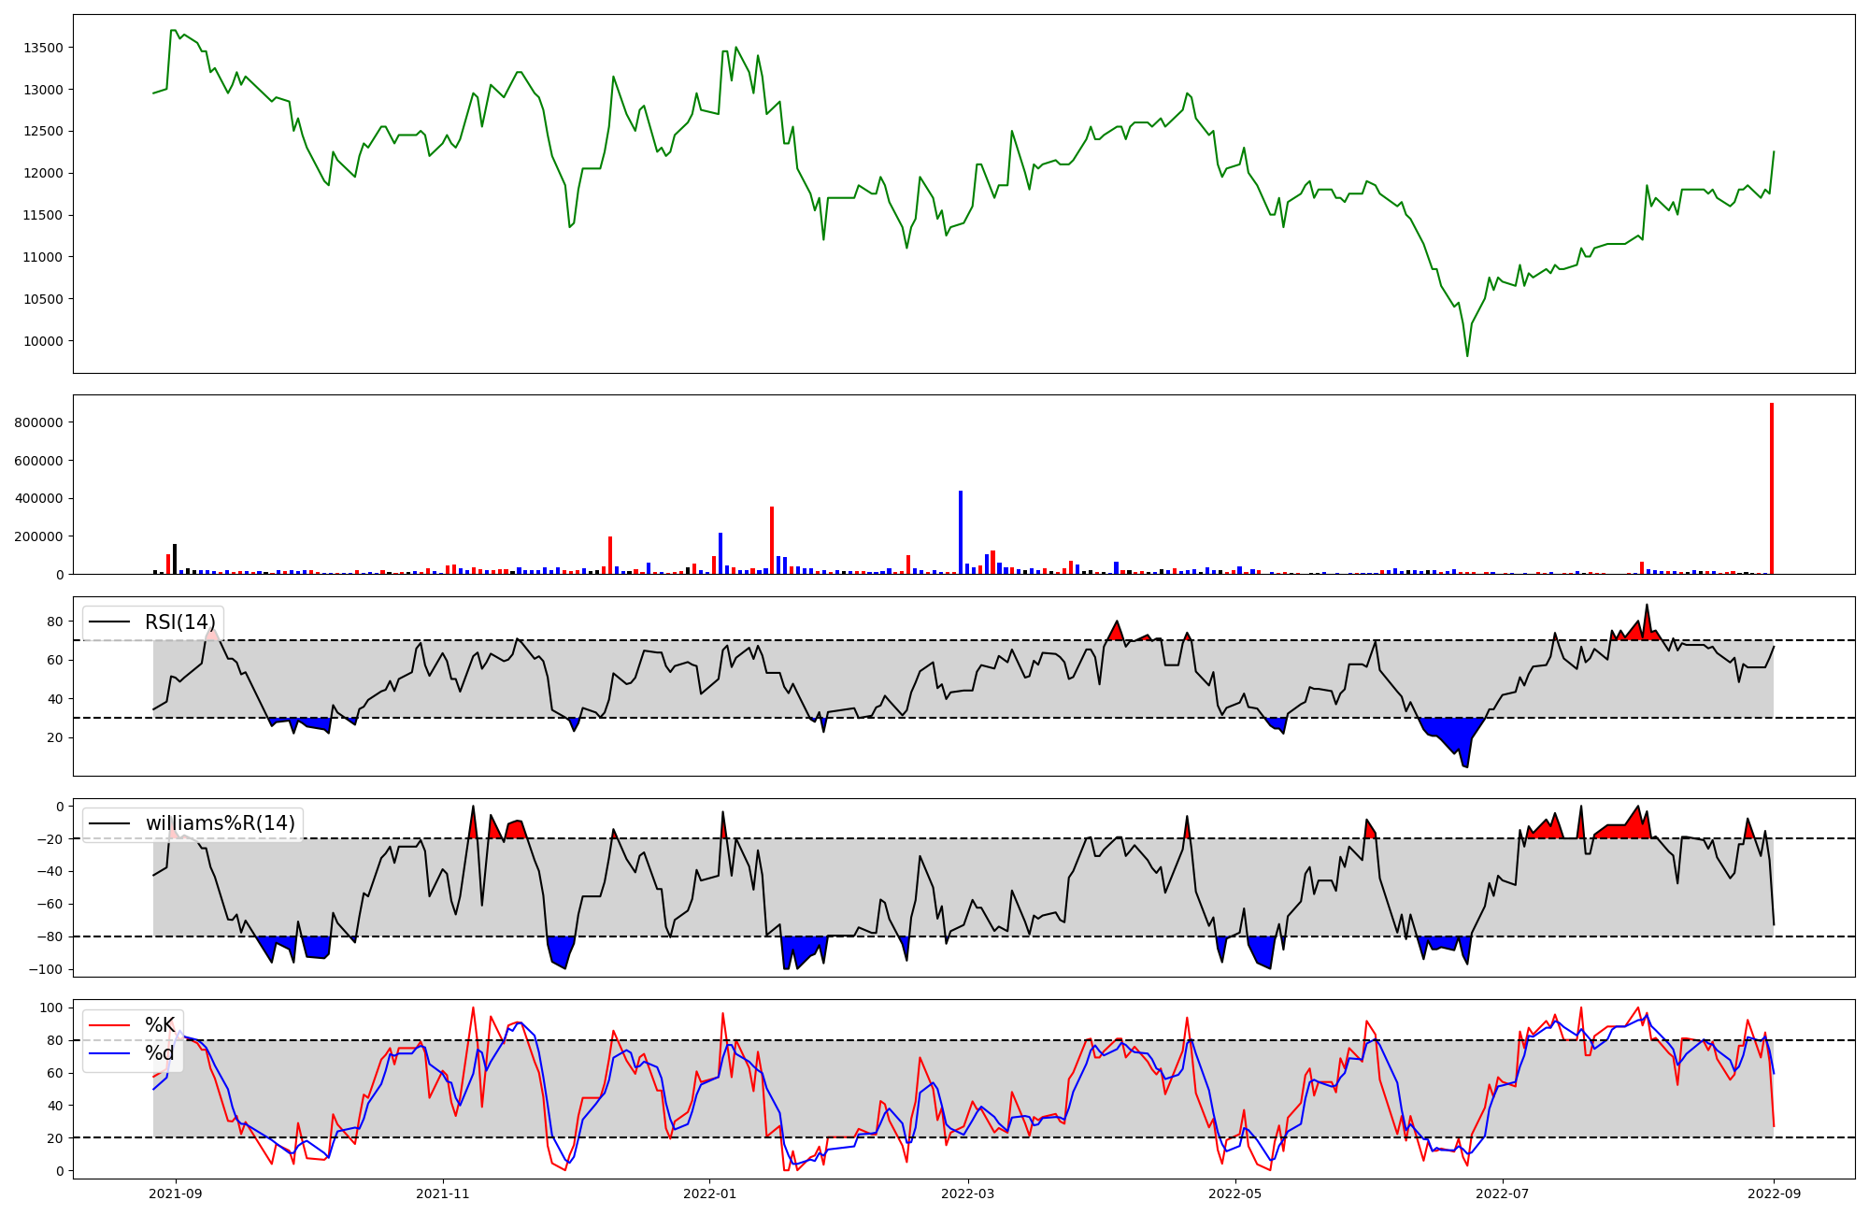Viewport: 1869px width, 1215px height.
Task: Click the -100 tick on the Williams %R axis
Action: (48, 969)
